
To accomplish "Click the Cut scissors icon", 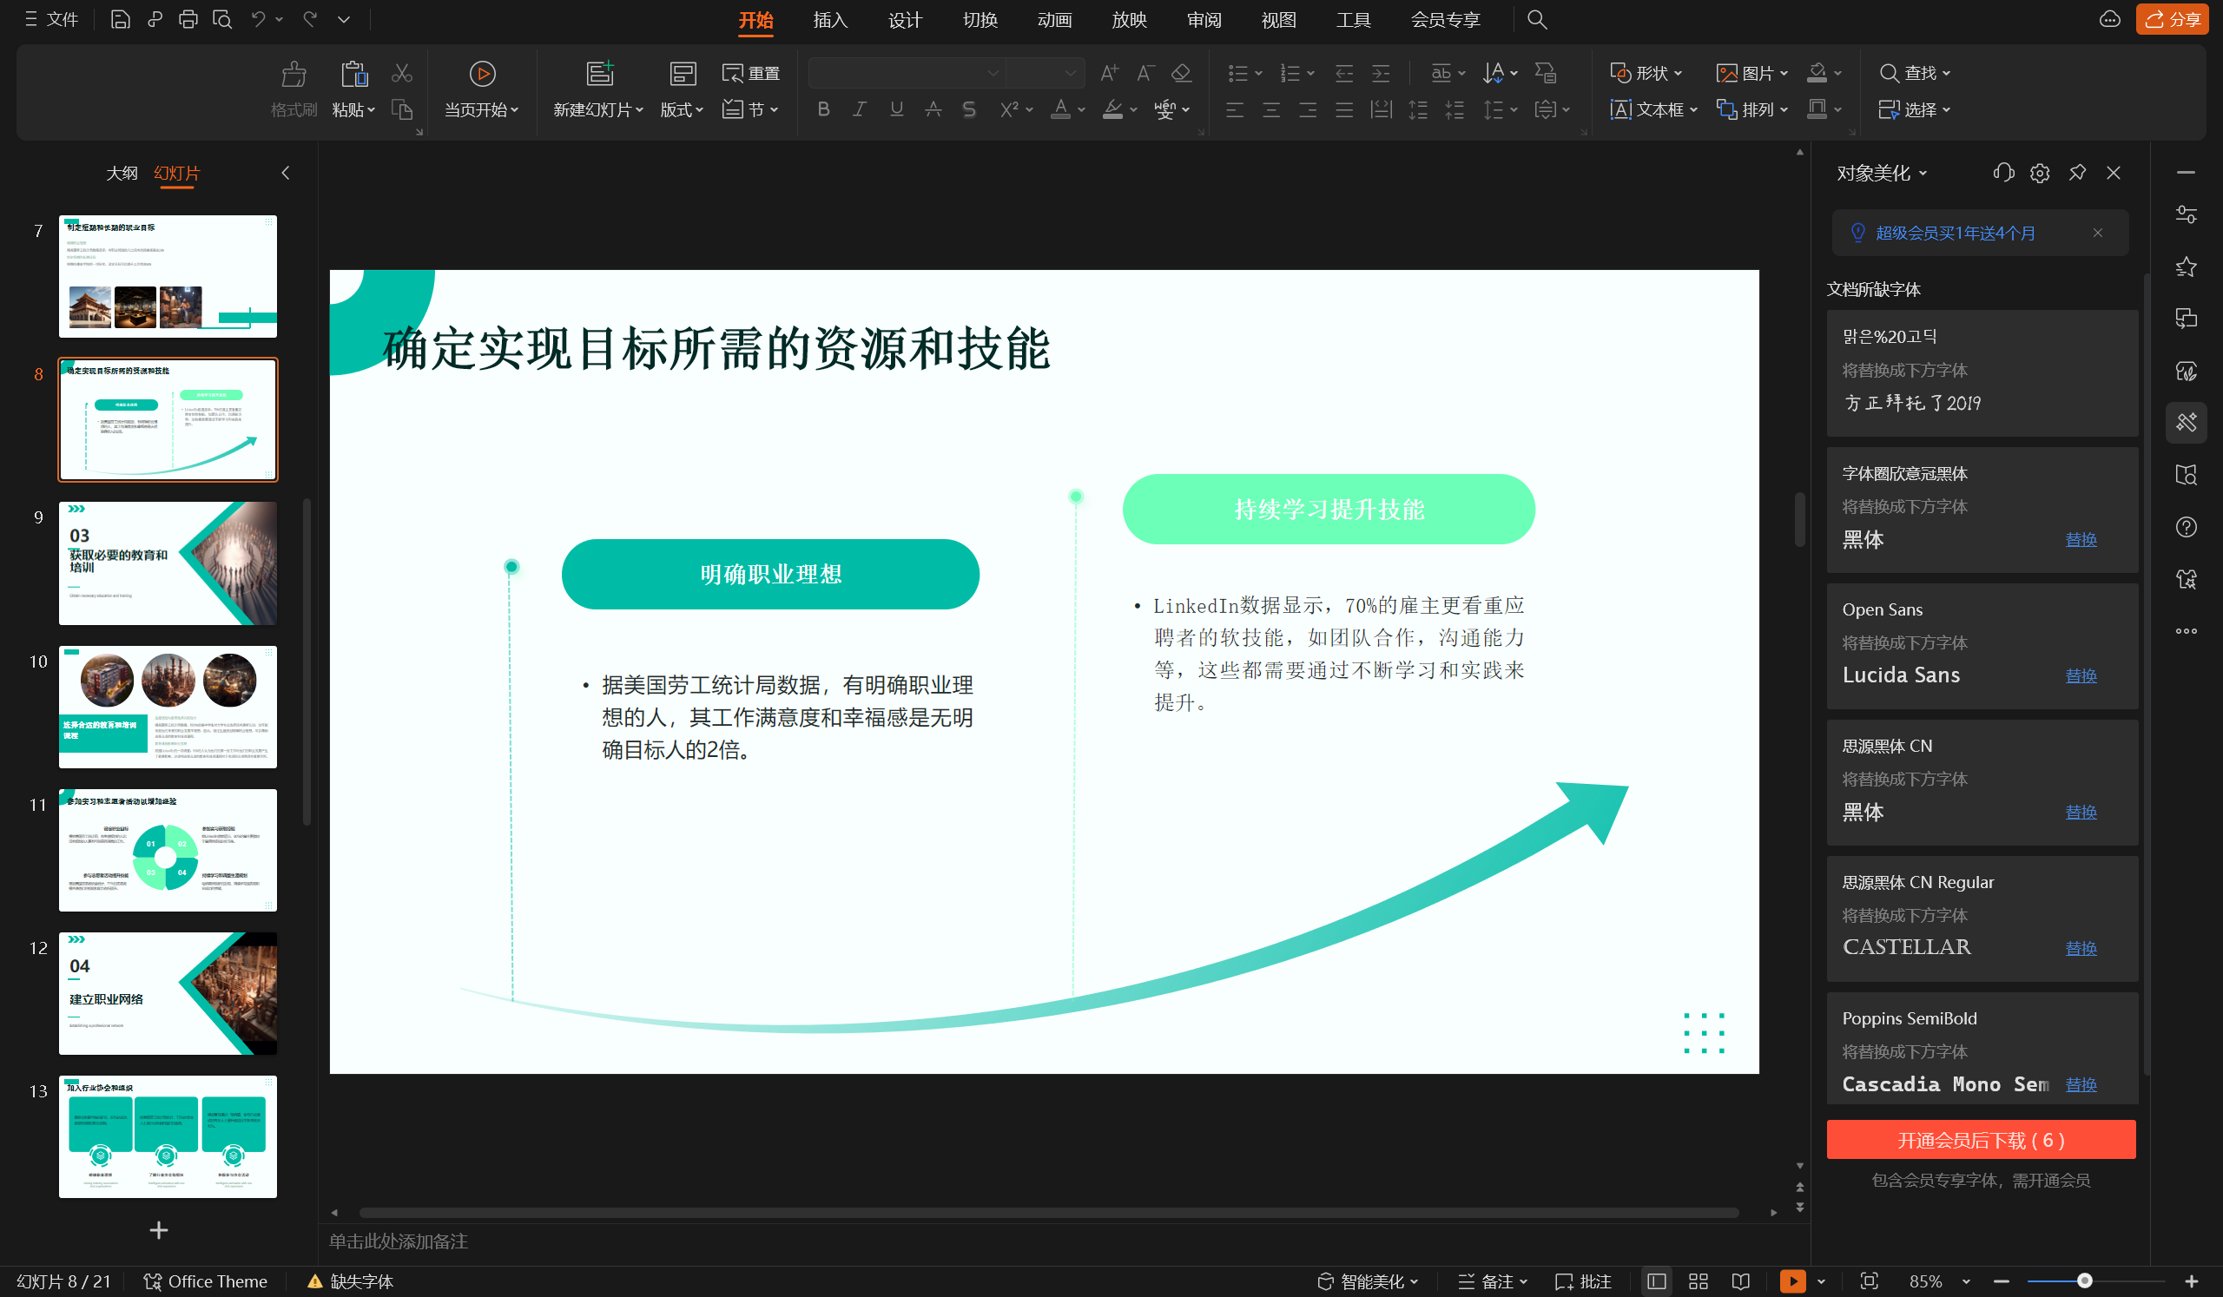I will 401,73.
